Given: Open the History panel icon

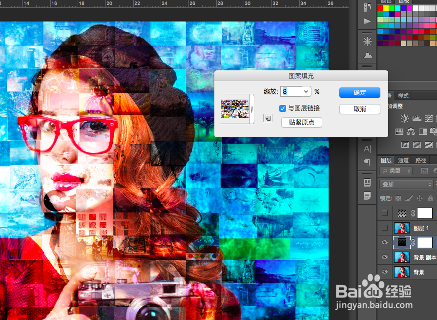Looking at the screenshot, I should tap(367, 7).
